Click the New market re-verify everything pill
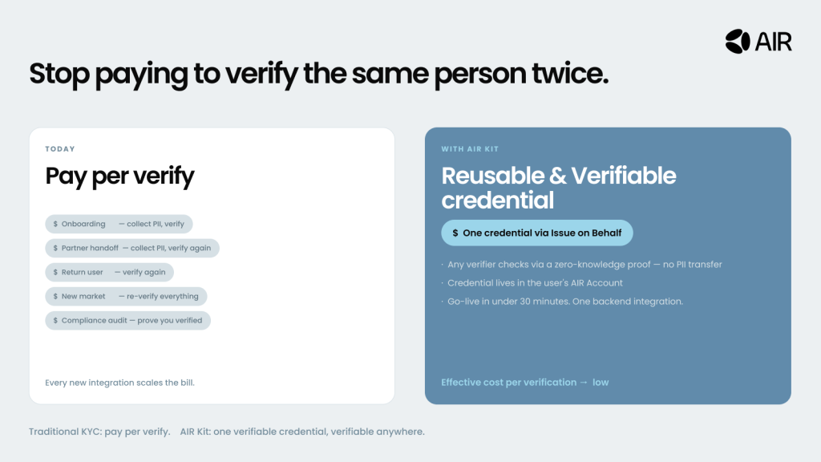This screenshot has height=462, width=821. tap(127, 297)
